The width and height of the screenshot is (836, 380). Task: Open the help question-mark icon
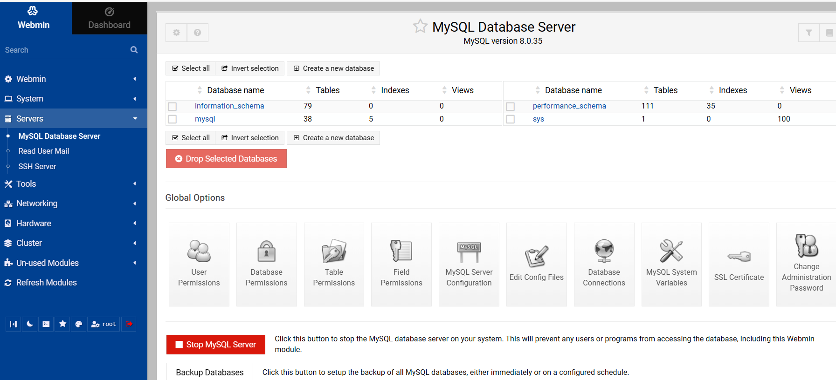pos(198,33)
